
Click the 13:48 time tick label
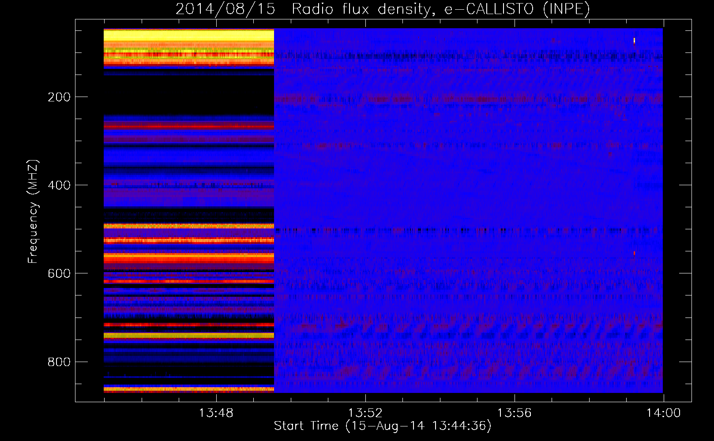coord(216,413)
